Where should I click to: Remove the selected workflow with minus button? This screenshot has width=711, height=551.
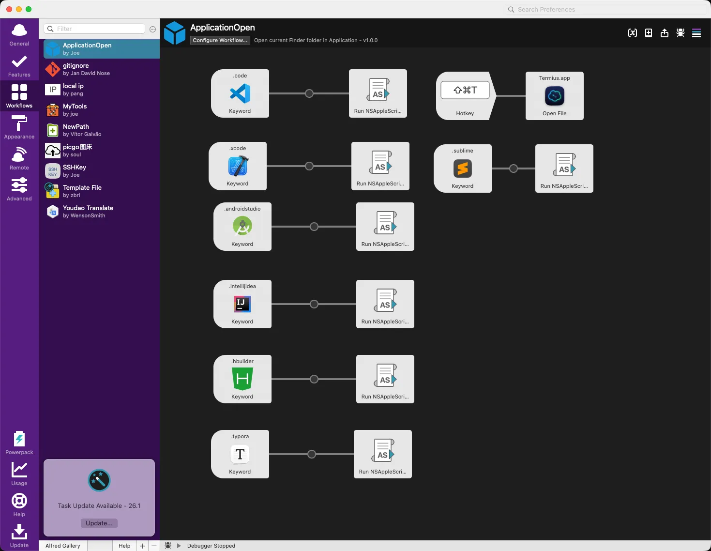point(154,546)
